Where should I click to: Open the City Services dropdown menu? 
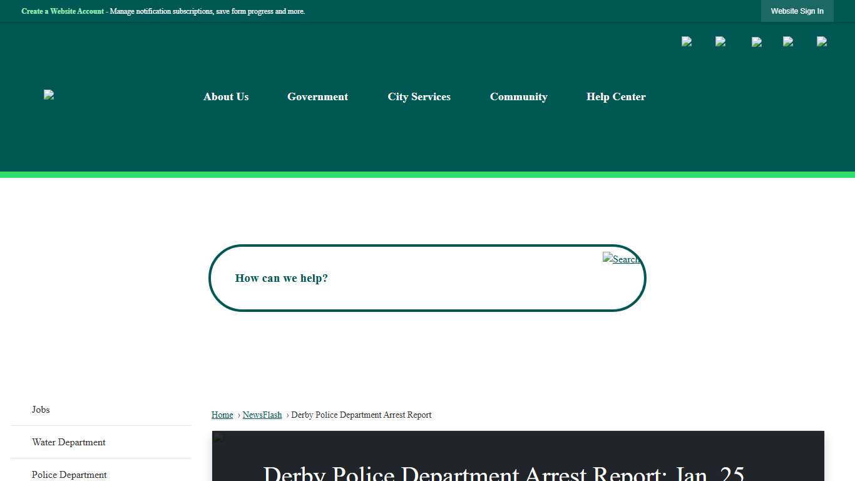point(419,96)
